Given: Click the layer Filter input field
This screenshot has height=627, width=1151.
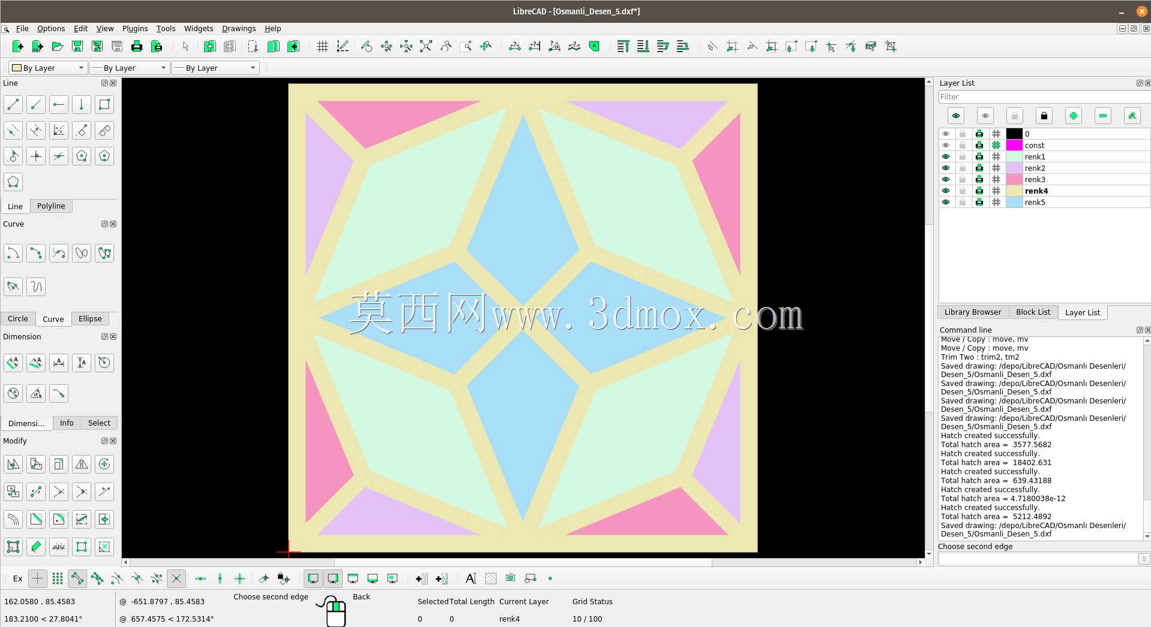Looking at the screenshot, I should [x=1044, y=97].
